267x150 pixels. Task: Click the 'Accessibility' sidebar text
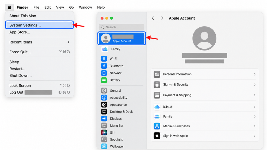click(x=119, y=98)
